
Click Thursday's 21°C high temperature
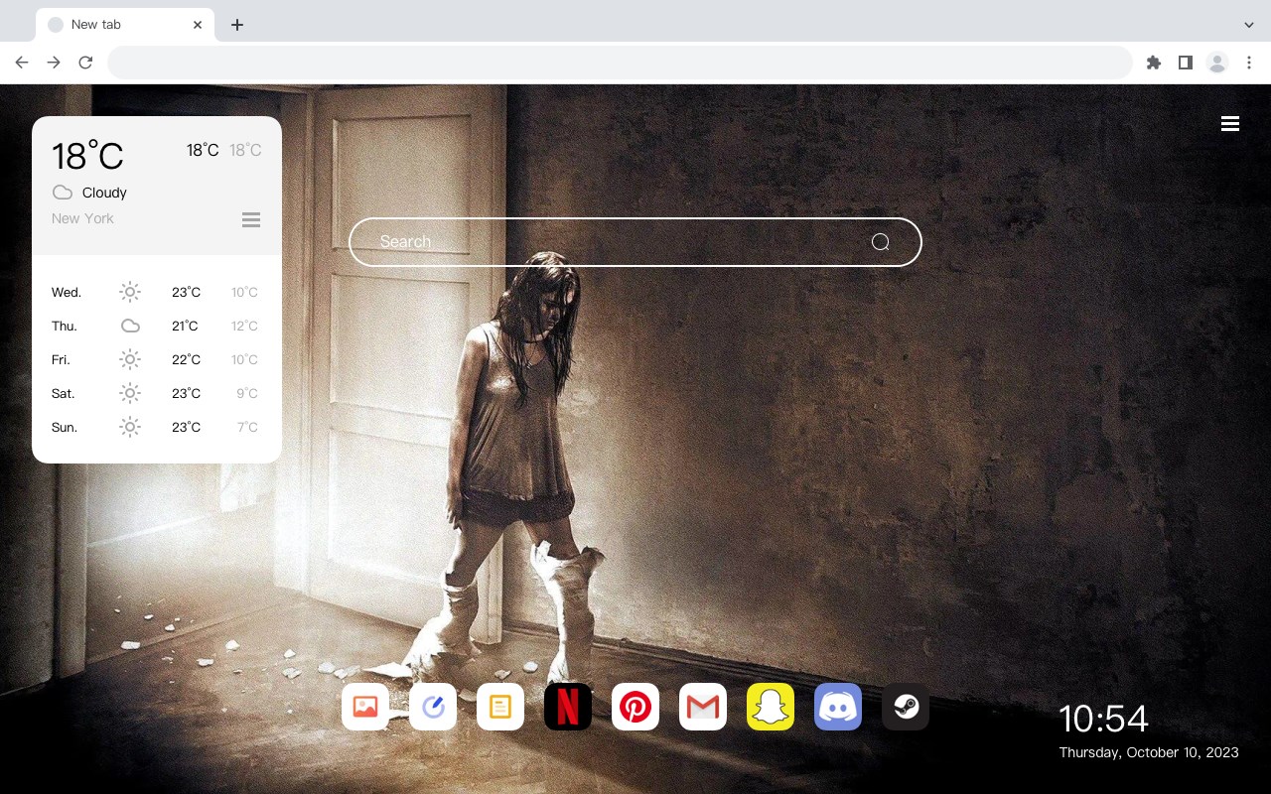(x=185, y=326)
